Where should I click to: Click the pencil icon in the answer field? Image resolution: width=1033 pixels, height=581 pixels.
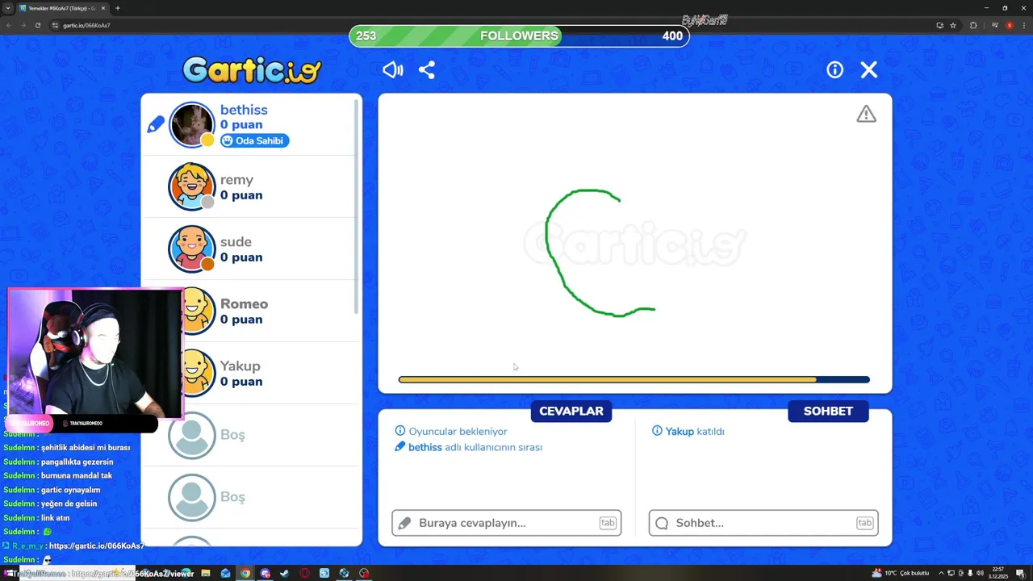pos(405,523)
